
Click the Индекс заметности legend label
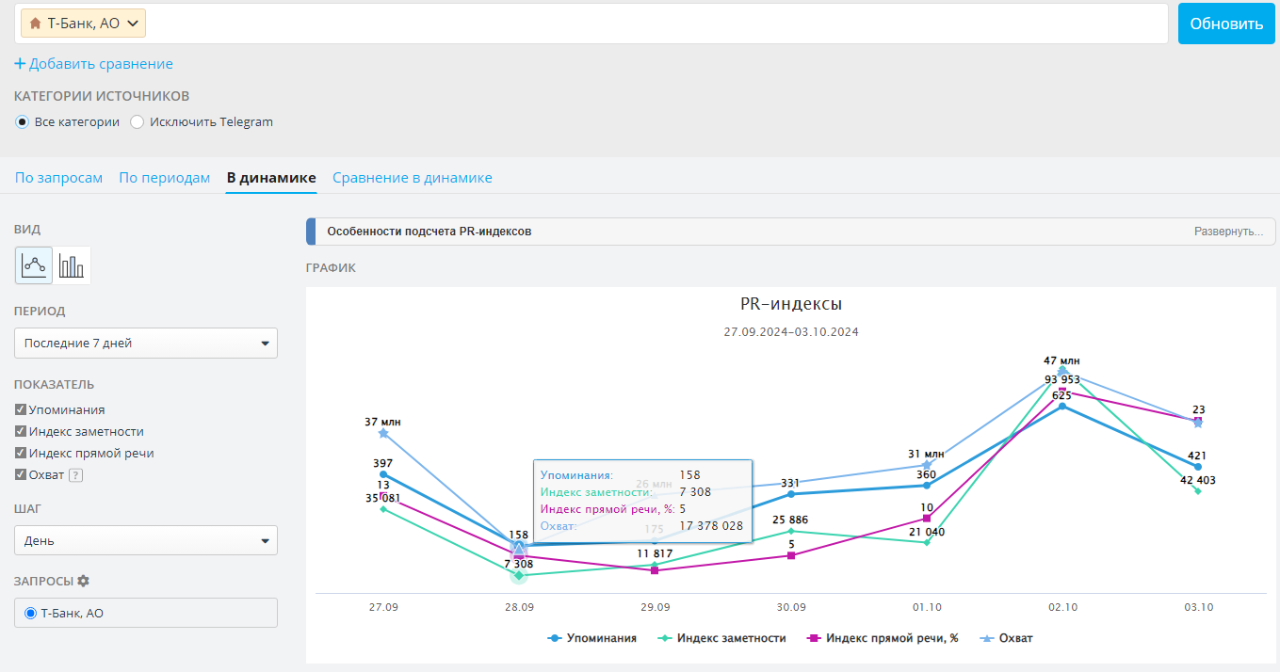tap(731, 638)
